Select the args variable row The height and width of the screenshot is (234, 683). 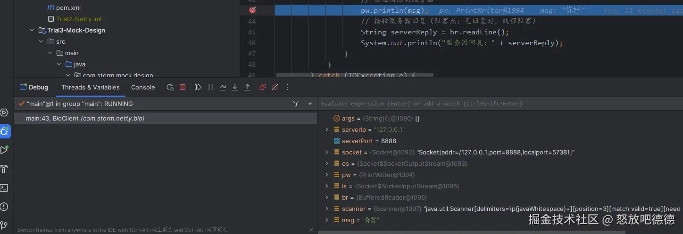500,118
